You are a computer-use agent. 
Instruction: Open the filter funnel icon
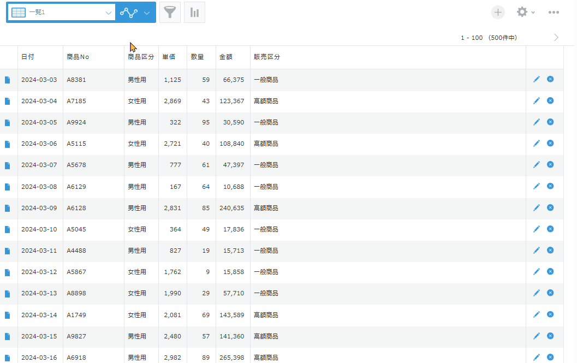(170, 12)
